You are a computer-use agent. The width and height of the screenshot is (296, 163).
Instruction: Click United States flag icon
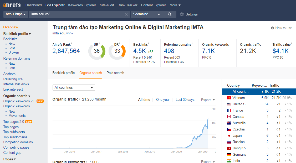[x=229, y=104]
